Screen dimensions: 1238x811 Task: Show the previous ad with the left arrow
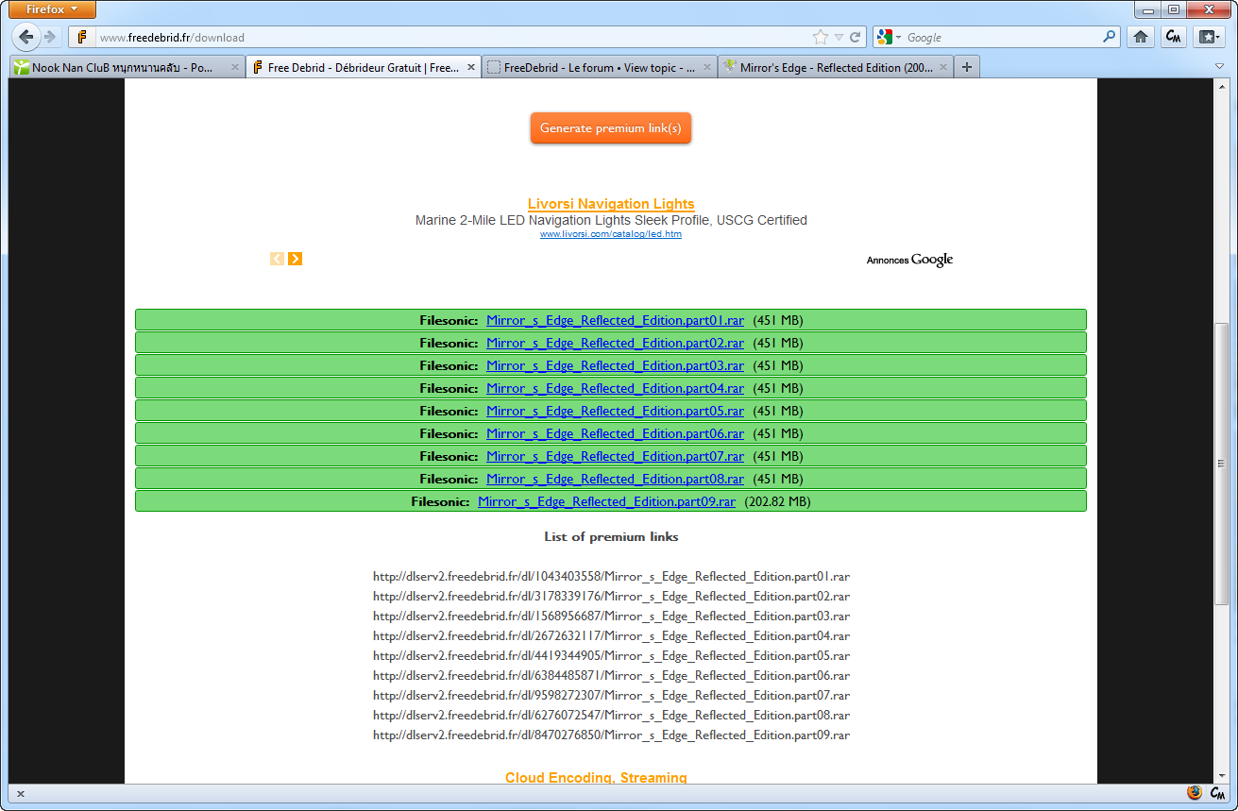coord(277,259)
